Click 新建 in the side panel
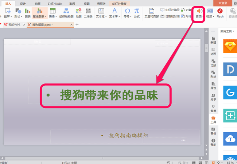 tap(213, 40)
